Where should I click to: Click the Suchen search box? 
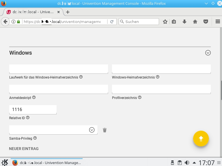click(x=139, y=22)
